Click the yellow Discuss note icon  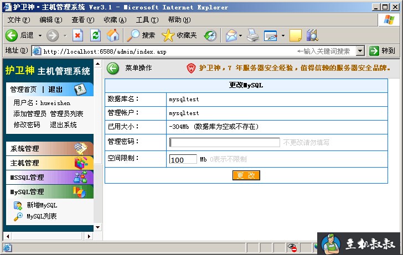(x=295, y=35)
